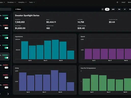Screen dimensions: 131x98
Task: Enable the second paused campaign toggle
Action: (x=6, y=68)
